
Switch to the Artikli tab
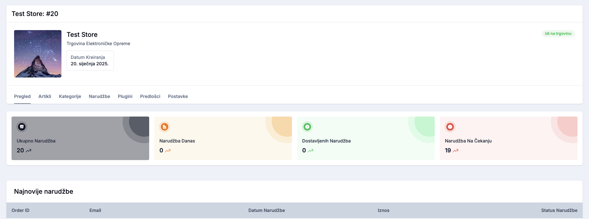45,96
